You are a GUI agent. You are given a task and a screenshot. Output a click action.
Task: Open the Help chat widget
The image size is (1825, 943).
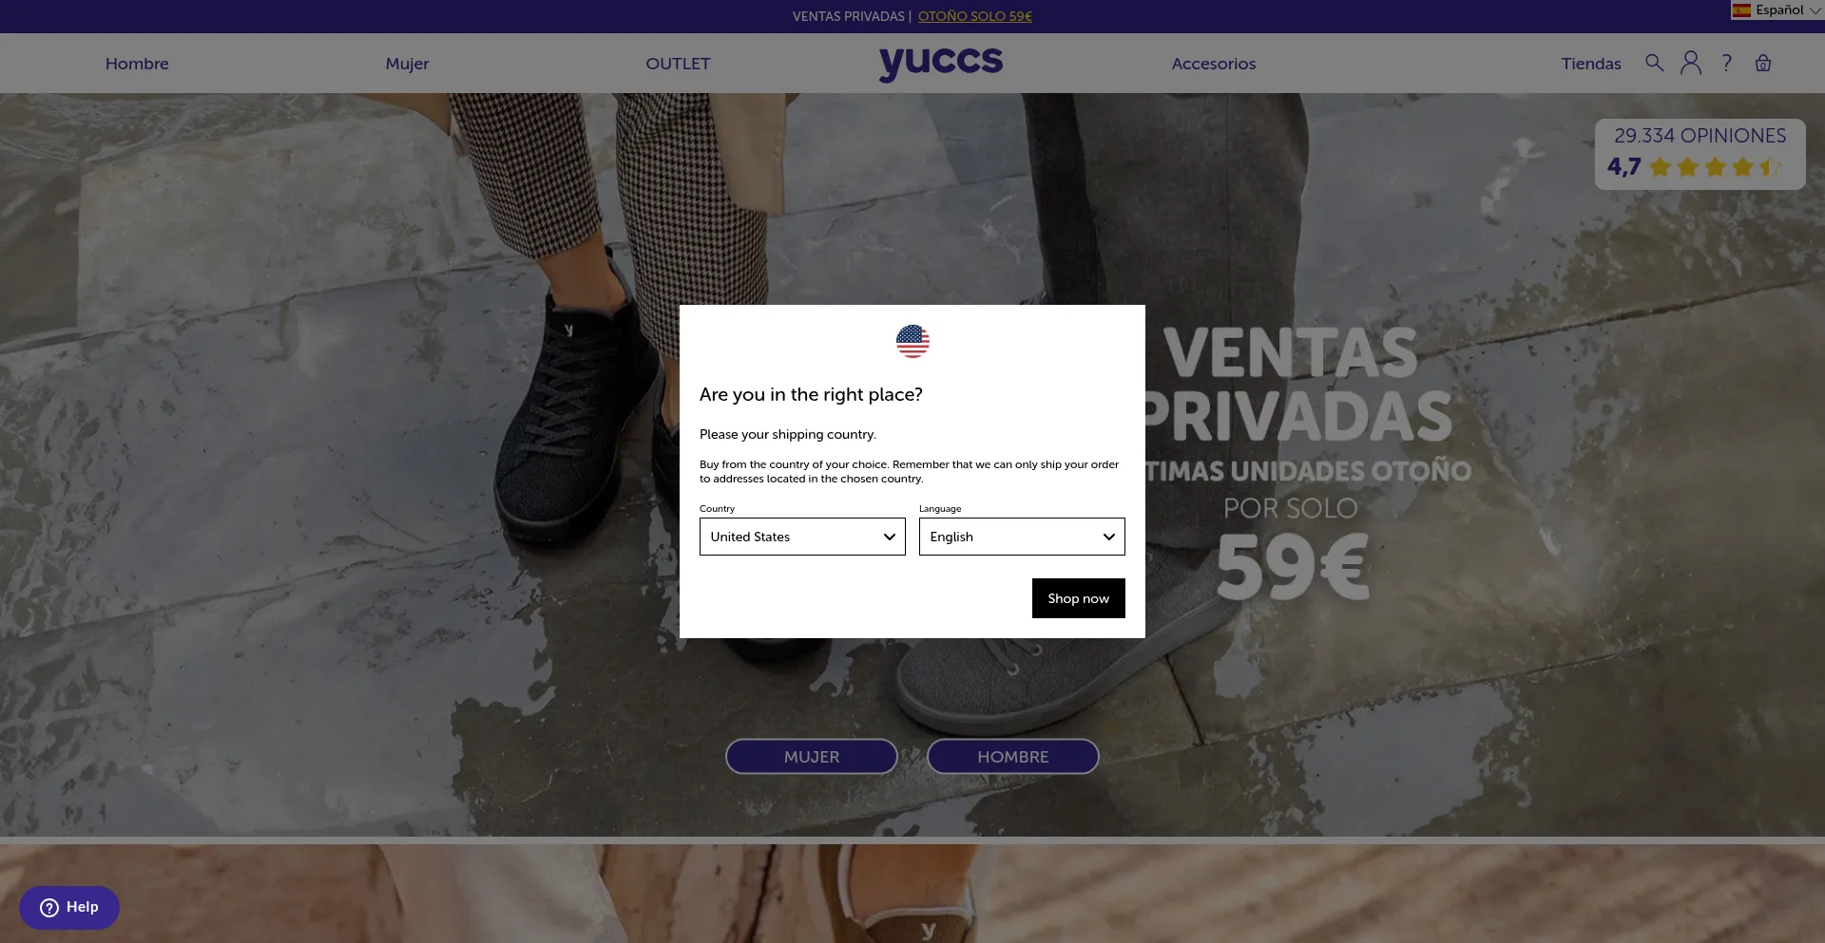click(x=69, y=907)
